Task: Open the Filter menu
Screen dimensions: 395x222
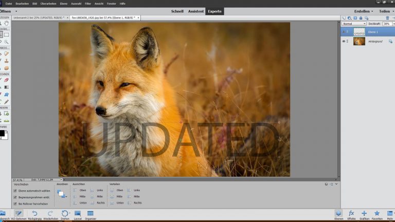Action: click(x=89, y=3)
